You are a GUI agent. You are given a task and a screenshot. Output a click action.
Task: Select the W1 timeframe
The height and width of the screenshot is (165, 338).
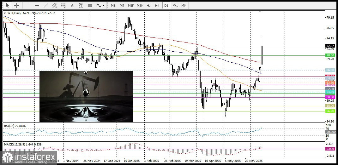pyautogui.click(x=175, y=5)
